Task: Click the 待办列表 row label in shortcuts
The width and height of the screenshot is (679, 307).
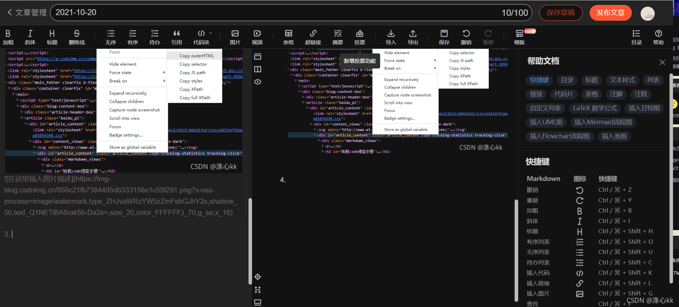Action: pyautogui.click(x=538, y=262)
